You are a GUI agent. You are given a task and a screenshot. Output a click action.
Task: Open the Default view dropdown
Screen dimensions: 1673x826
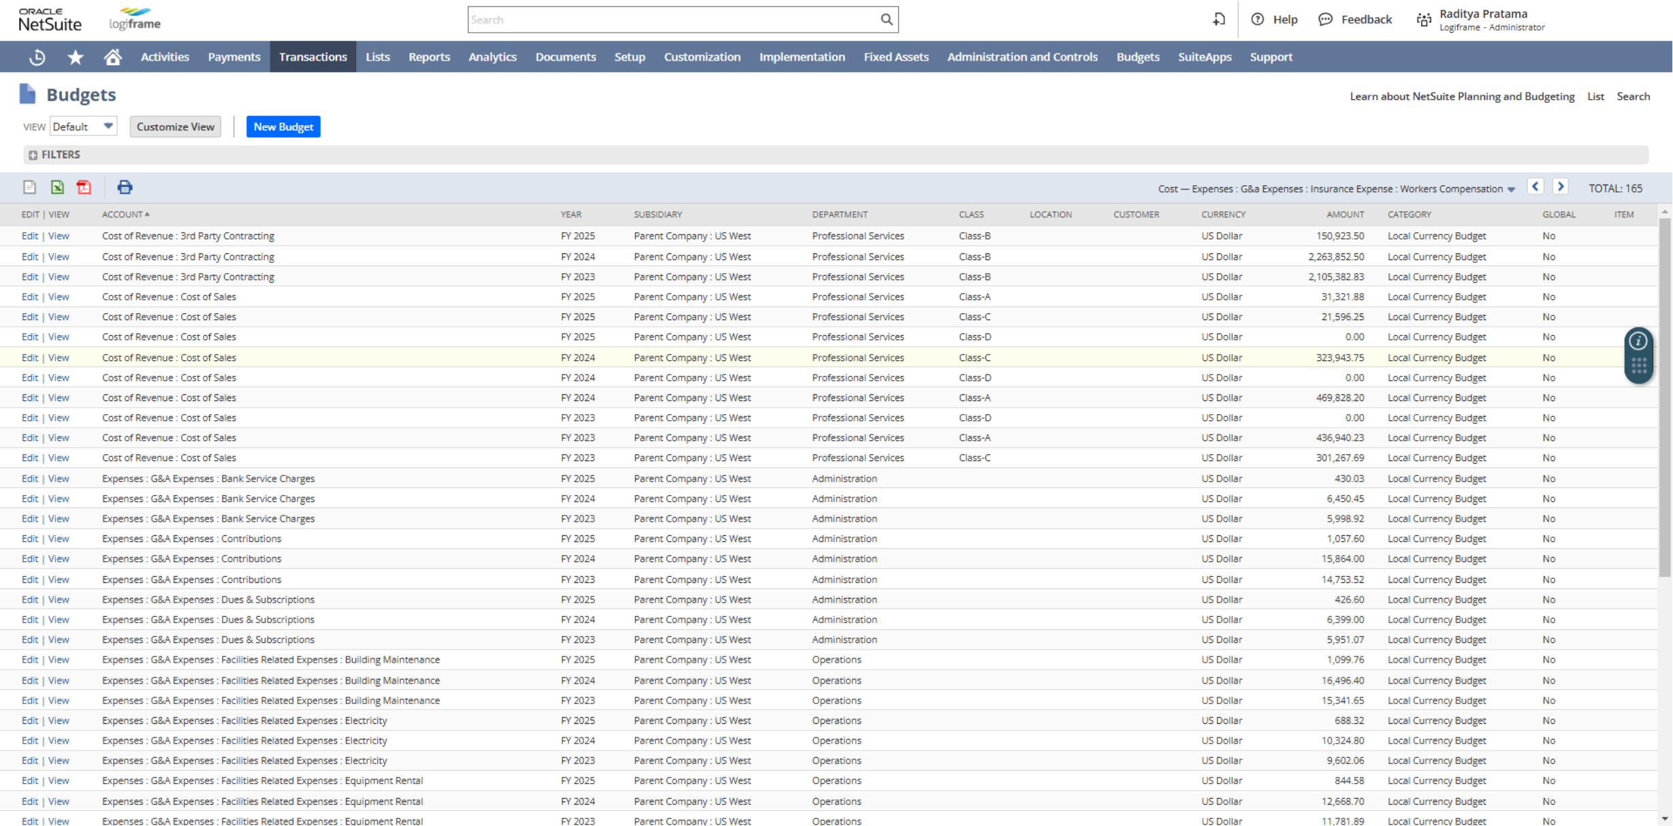[81, 126]
